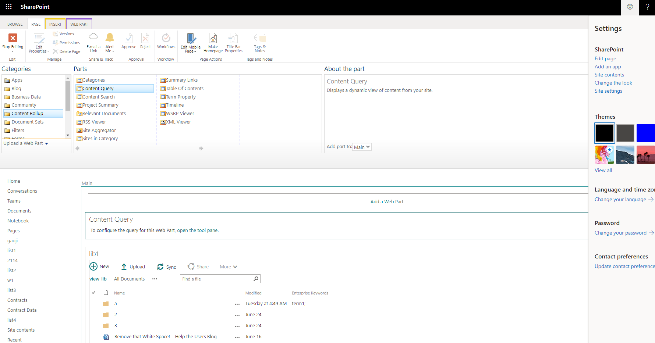The height and width of the screenshot is (343, 655).
Task: Click Edit Mobile Page icon
Action: click(191, 38)
